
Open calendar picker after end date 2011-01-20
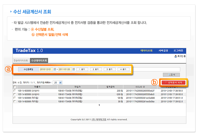[x=74, y=69]
